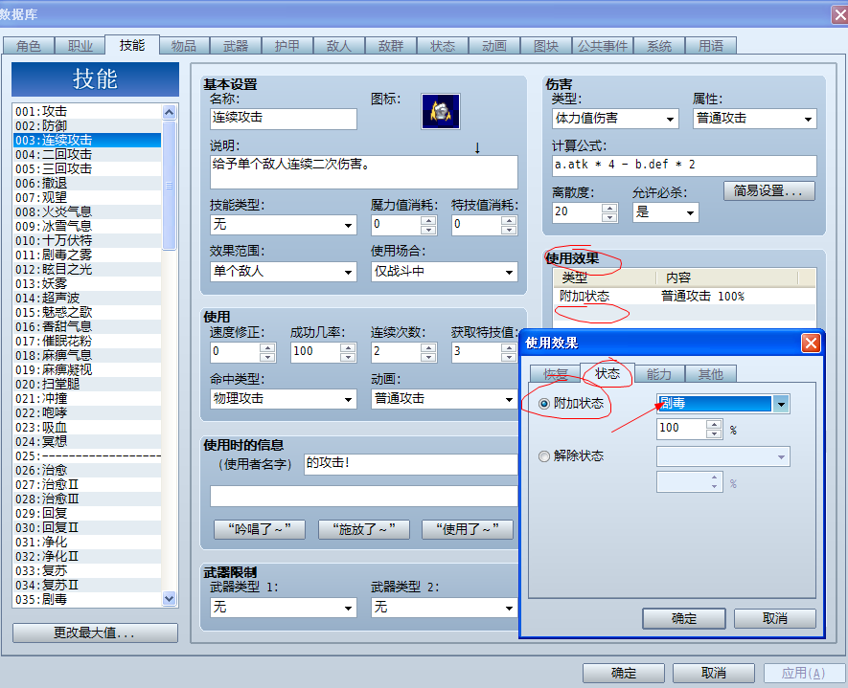Click the skill list scrollbar thumb
Viewport: 848px width, 688px height.
(x=170, y=186)
